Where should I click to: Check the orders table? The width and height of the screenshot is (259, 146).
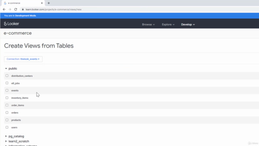(7, 112)
